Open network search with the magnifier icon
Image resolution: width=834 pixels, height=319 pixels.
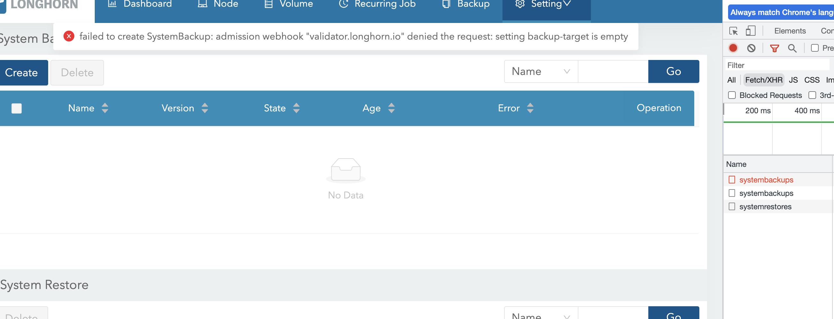793,48
